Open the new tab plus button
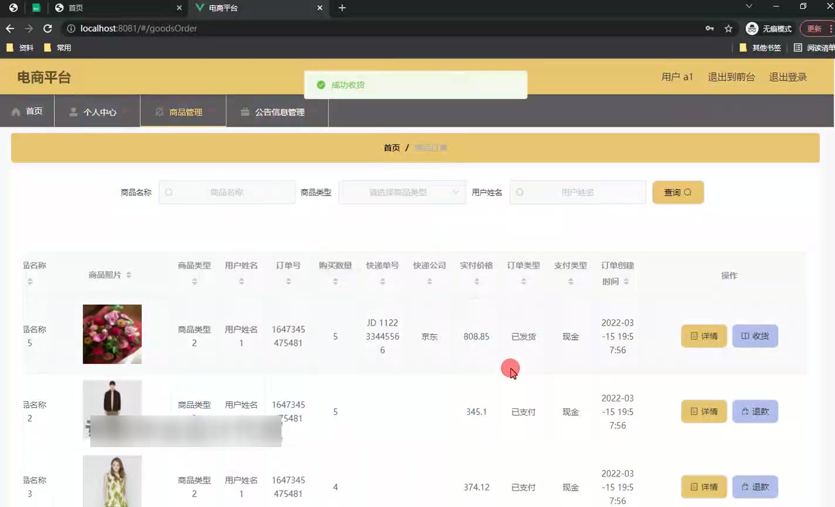 click(x=342, y=8)
